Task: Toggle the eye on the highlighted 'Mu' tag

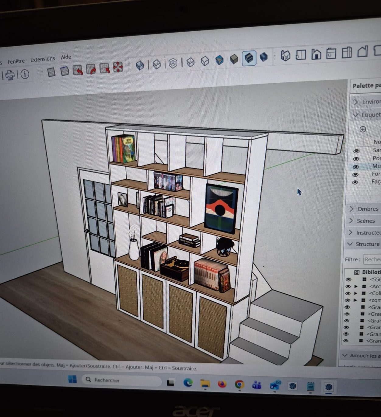Action: (x=355, y=167)
